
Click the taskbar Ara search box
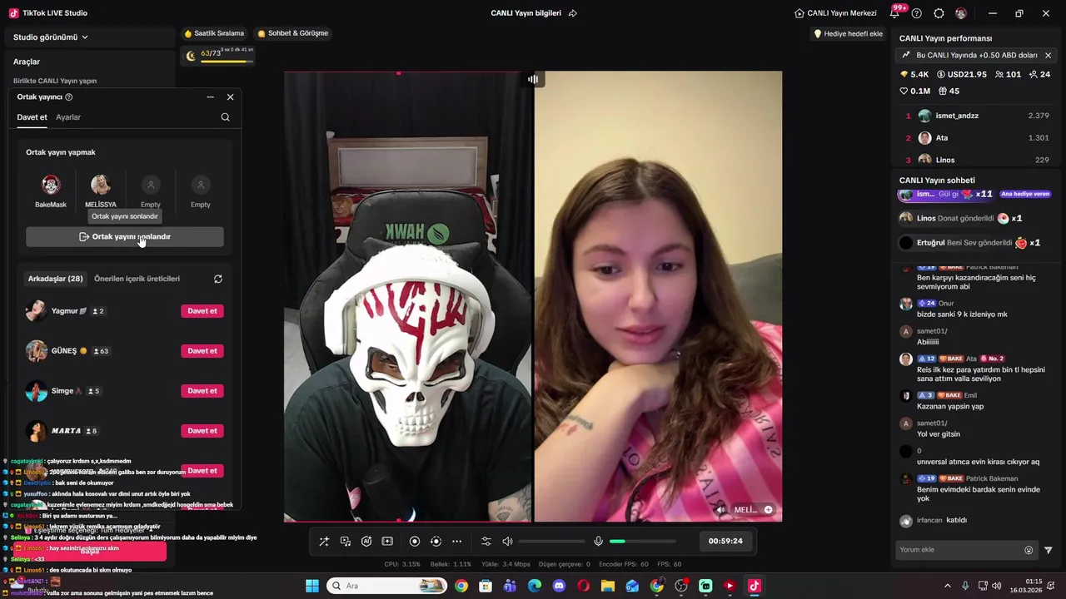pyautogui.click(x=386, y=586)
